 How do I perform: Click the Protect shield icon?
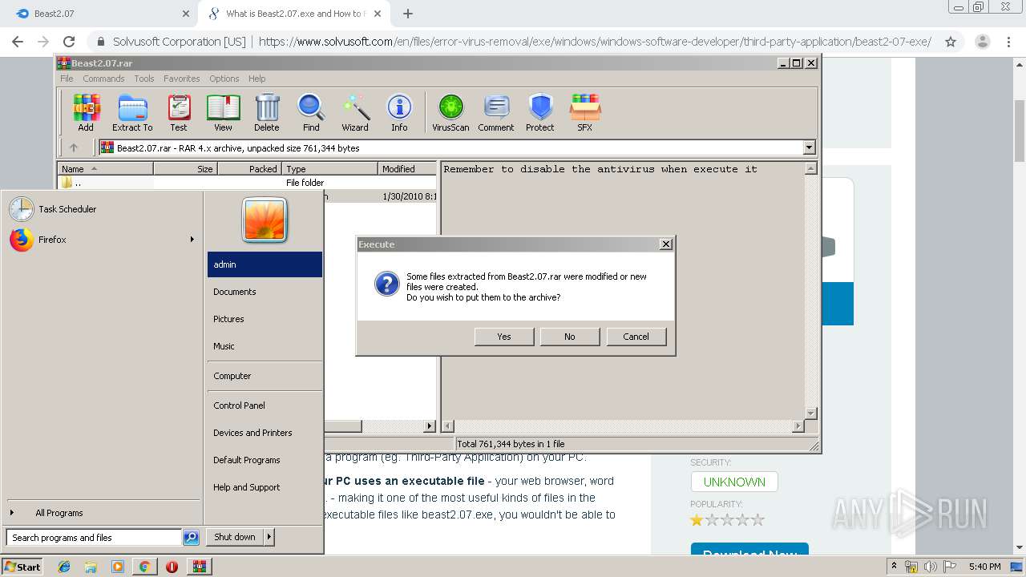[540, 112]
